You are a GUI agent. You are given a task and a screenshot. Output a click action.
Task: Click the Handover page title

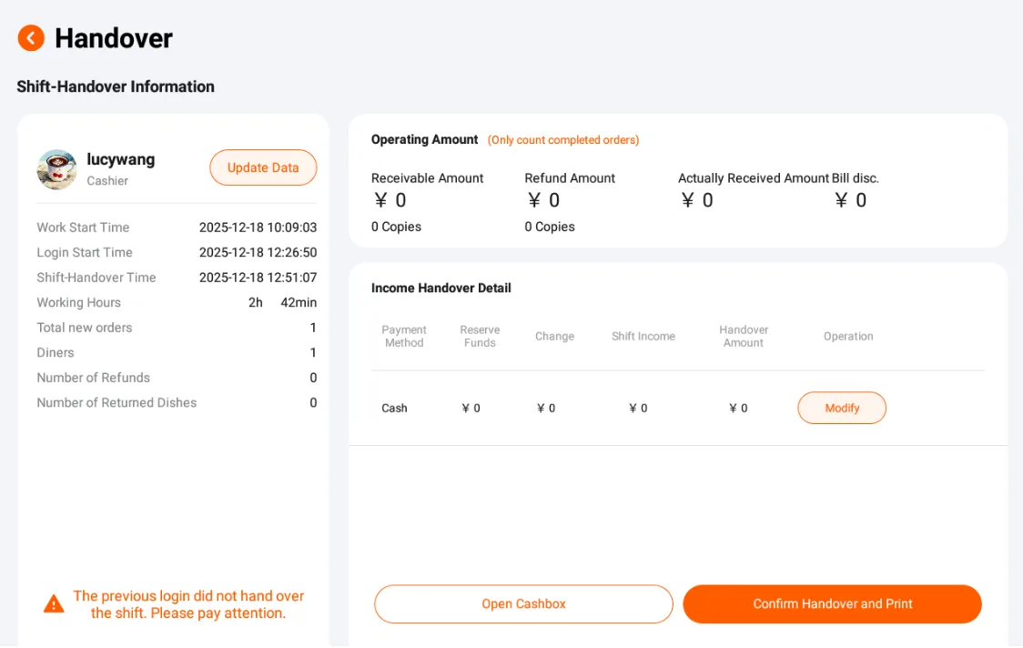[x=114, y=38]
